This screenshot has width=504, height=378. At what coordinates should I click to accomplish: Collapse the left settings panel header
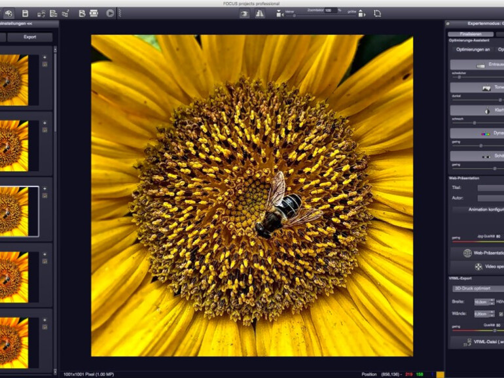click(29, 24)
